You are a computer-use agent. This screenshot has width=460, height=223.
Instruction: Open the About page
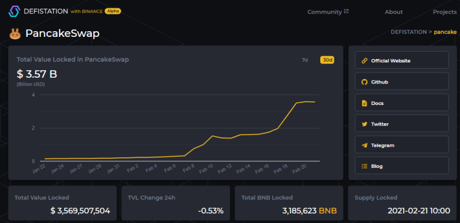pyautogui.click(x=394, y=12)
